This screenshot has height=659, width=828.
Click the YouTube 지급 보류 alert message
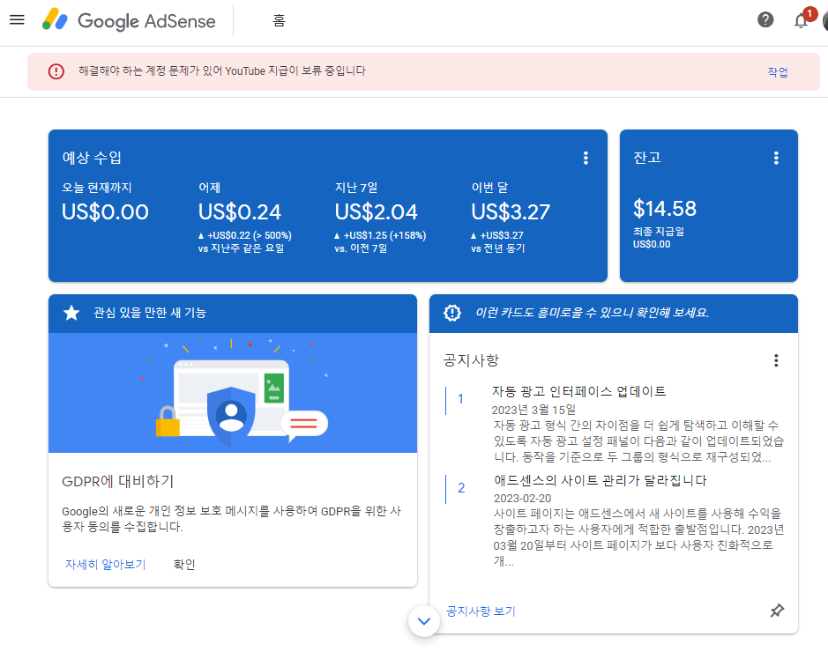222,71
